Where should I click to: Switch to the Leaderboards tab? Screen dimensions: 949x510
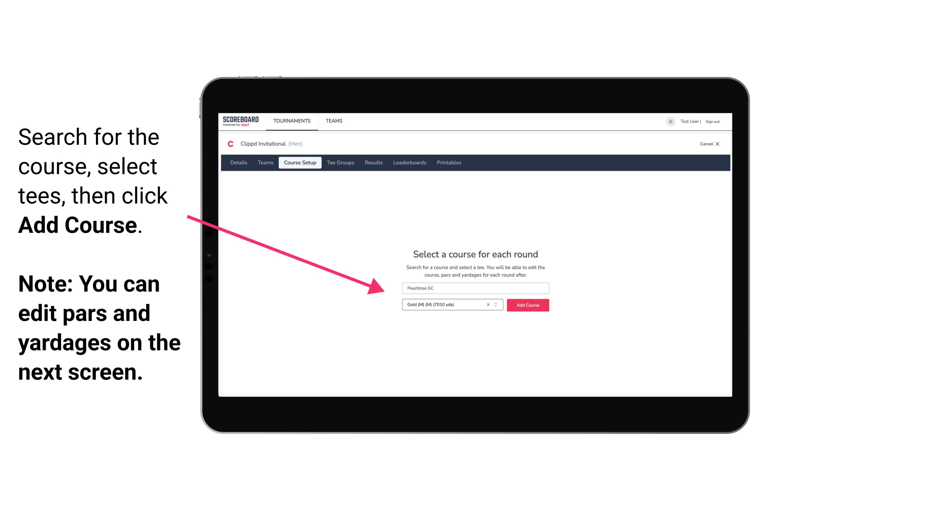click(408, 163)
